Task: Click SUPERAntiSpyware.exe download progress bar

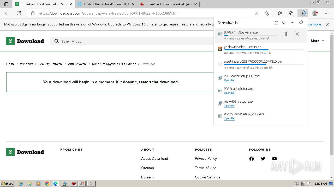Action: [x=250, y=35]
